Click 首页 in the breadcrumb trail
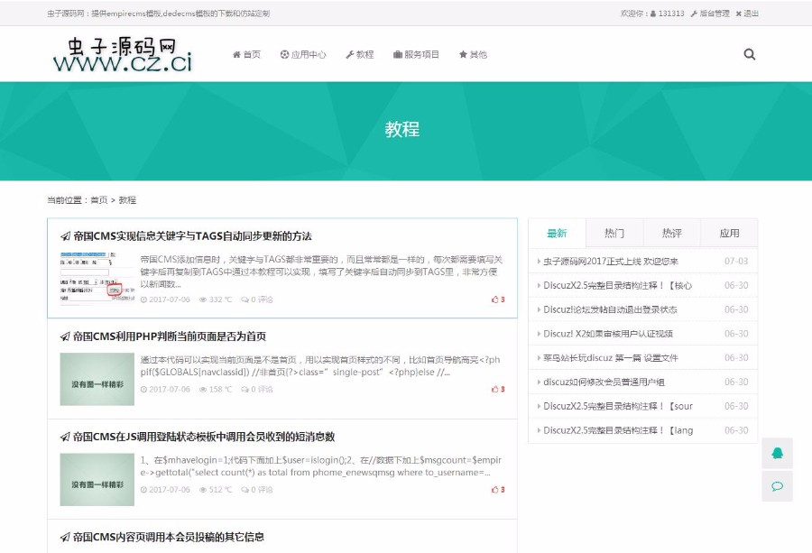The width and height of the screenshot is (812, 553). point(106,199)
